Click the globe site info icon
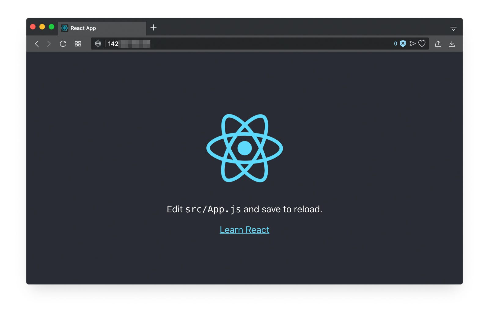 coord(98,44)
